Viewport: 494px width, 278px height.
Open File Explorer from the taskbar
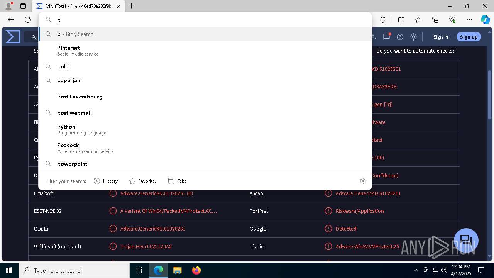[x=177, y=270]
